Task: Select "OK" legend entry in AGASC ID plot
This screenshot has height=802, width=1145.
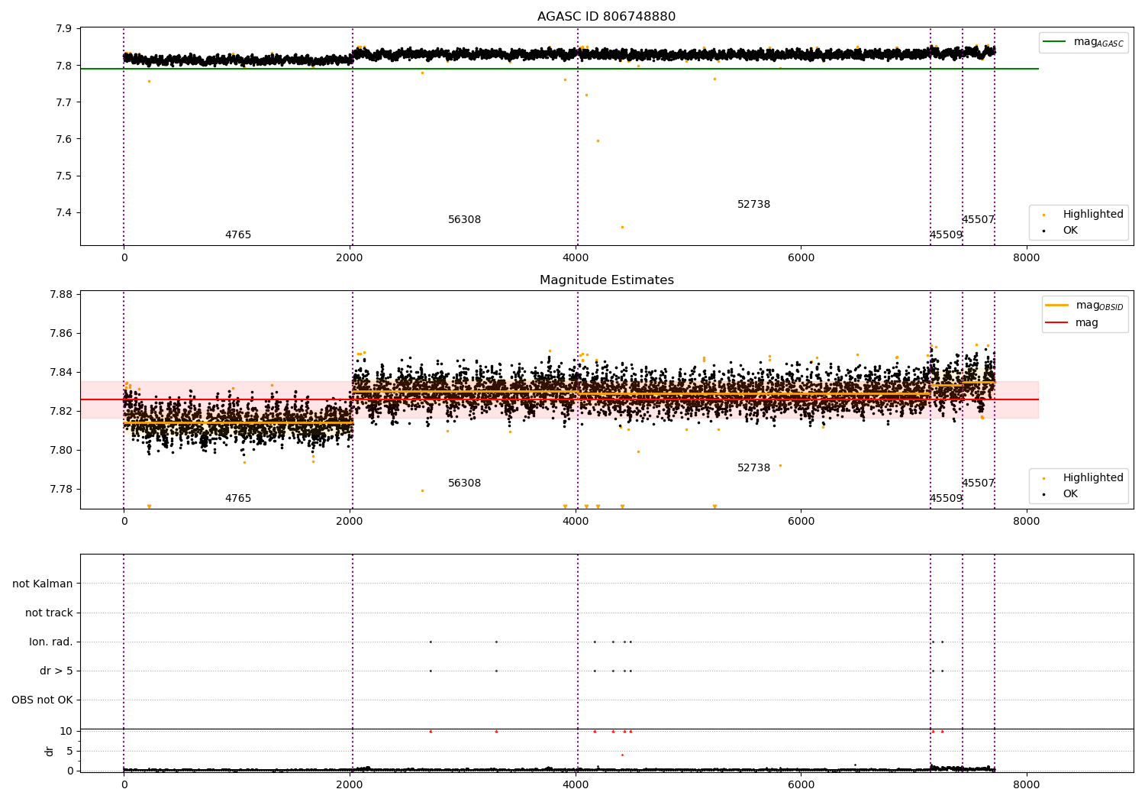Action: point(1061,231)
